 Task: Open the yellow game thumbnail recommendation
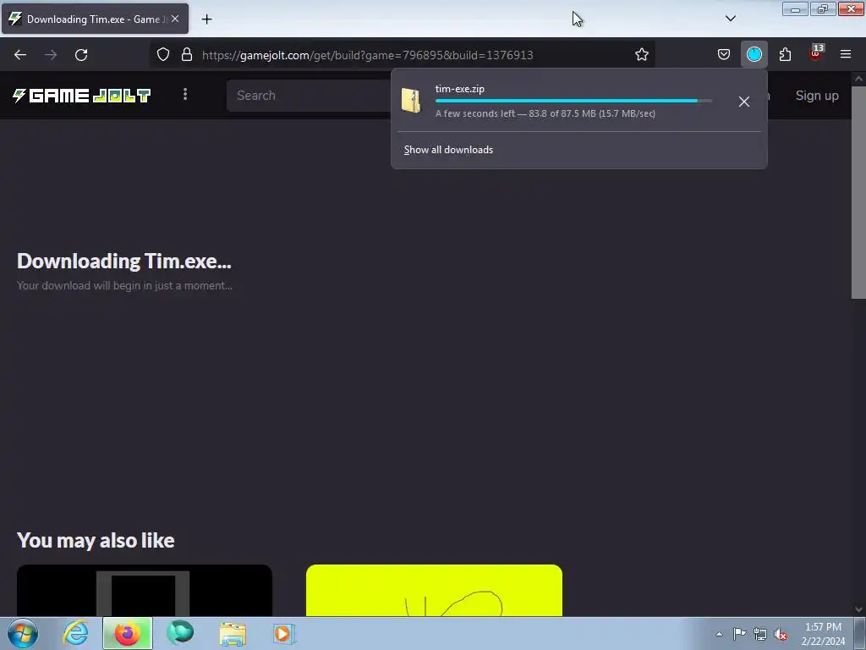[434, 590]
